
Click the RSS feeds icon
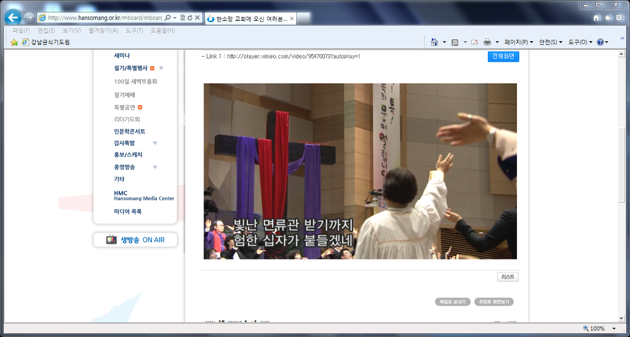[x=455, y=42]
